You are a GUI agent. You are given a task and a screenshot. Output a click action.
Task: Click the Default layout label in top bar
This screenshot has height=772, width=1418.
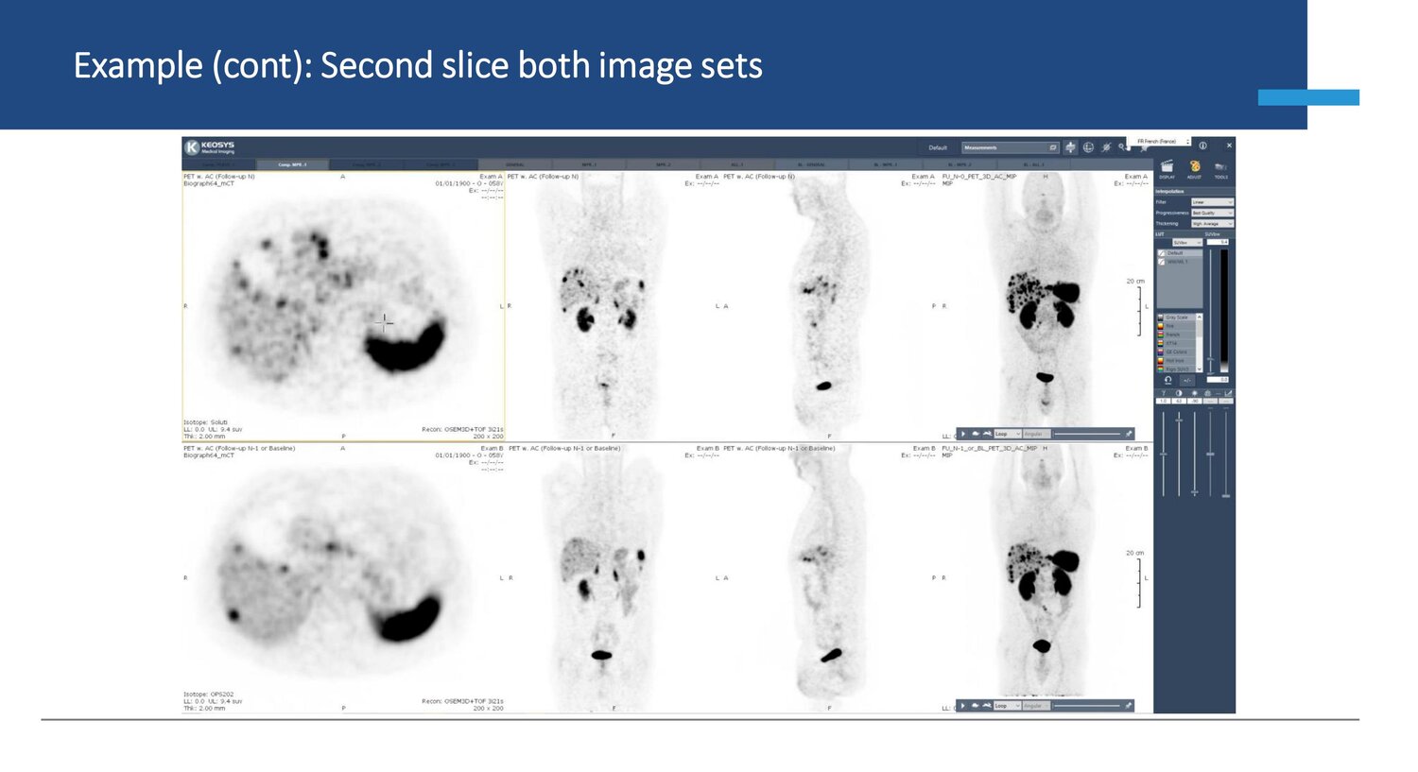click(938, 147)
